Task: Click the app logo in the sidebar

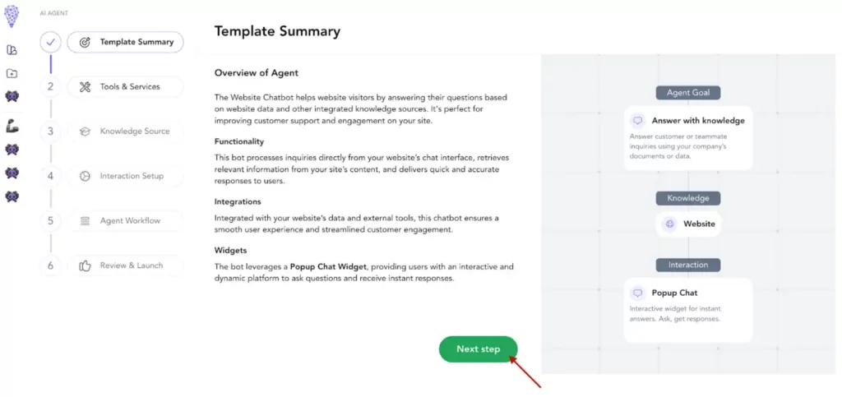Action: tap(12, 16)
